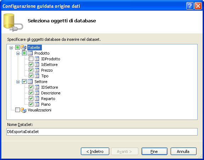Image resolution: width=204 pixels, height=160 pixels.
Task: Click the Prodotto table icon
Action: tap(30, 53)
